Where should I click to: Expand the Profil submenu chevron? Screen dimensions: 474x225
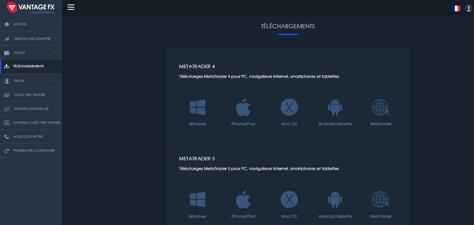(x=56, y=81)
